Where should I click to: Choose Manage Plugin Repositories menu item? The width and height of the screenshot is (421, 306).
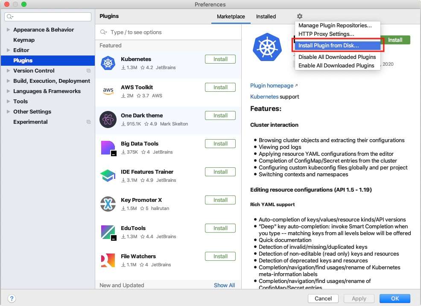[337, 26]
